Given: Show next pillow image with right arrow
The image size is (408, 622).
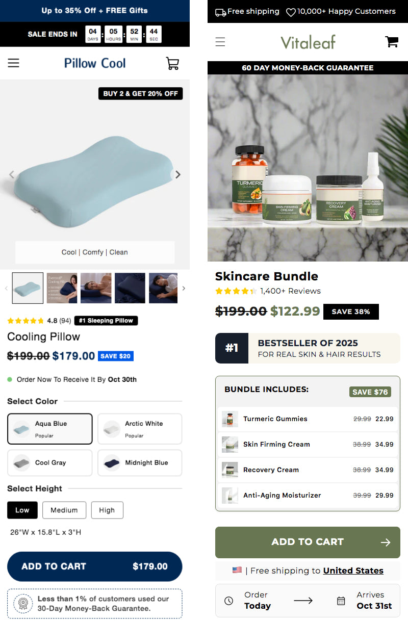Looking at the screenshot, I should click(177, 174).
